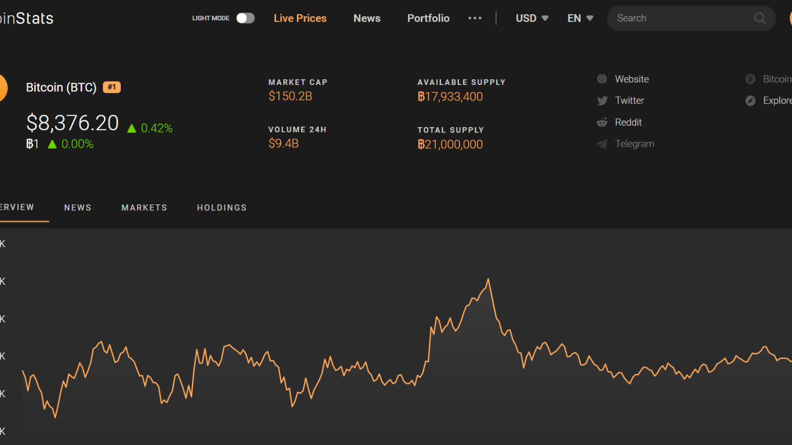Click the 0.00% BTC change value
The width and height of the screenshot is (792, 445).
click(77, 144)
